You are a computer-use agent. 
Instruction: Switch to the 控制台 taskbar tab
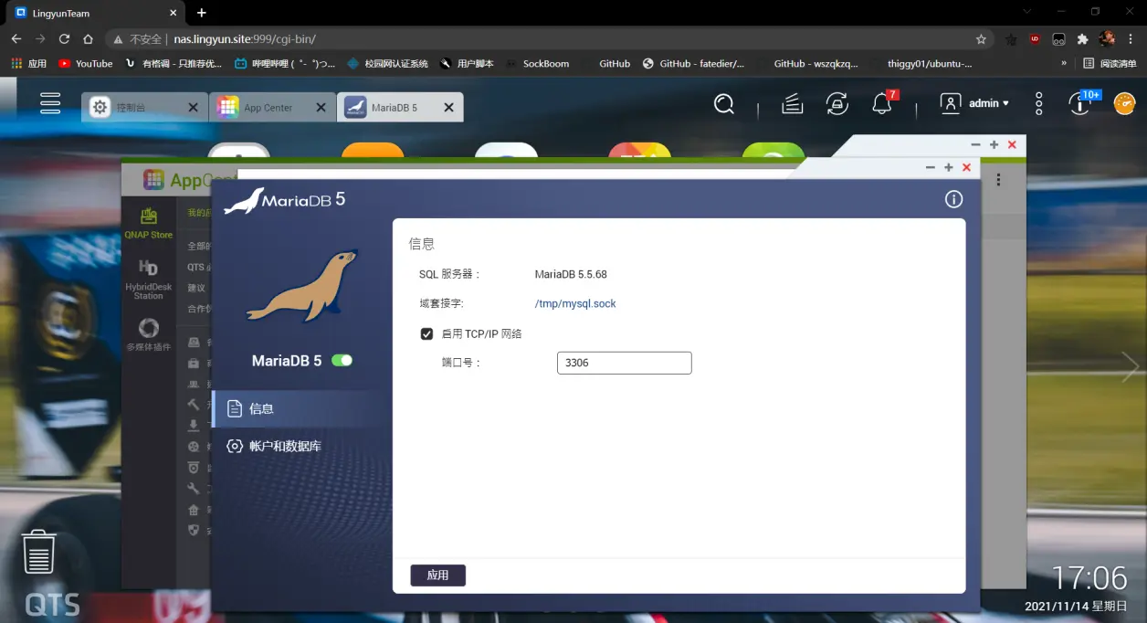point(132,107)
